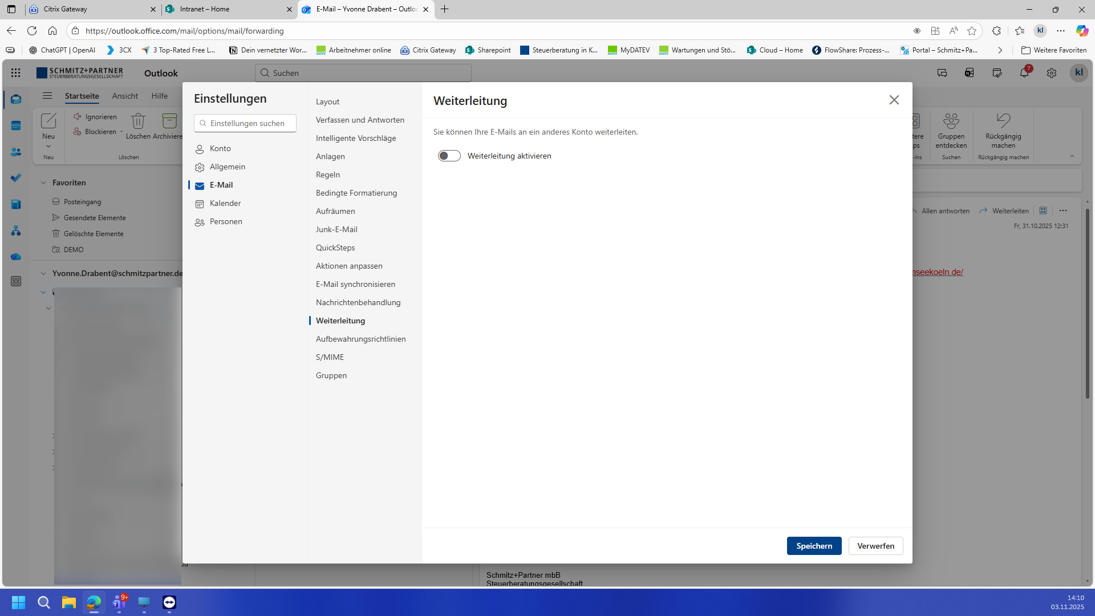Open Teams from the Windows taskbar

119,602
